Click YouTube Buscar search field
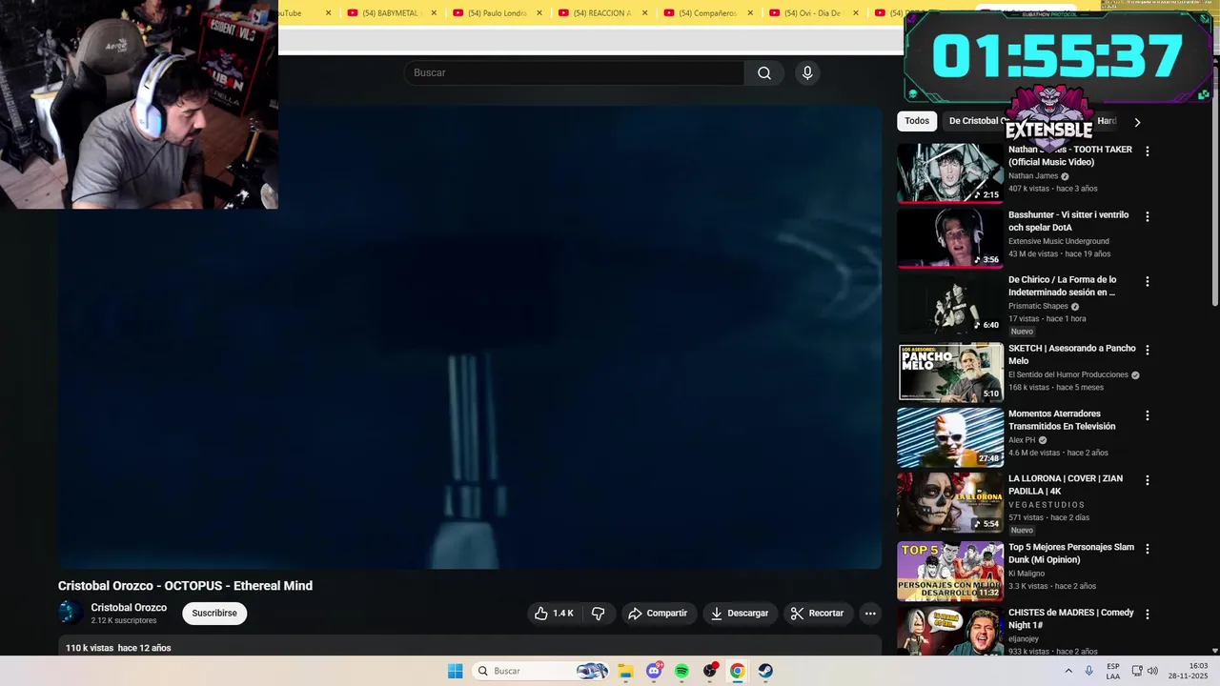 pos(575,73)
